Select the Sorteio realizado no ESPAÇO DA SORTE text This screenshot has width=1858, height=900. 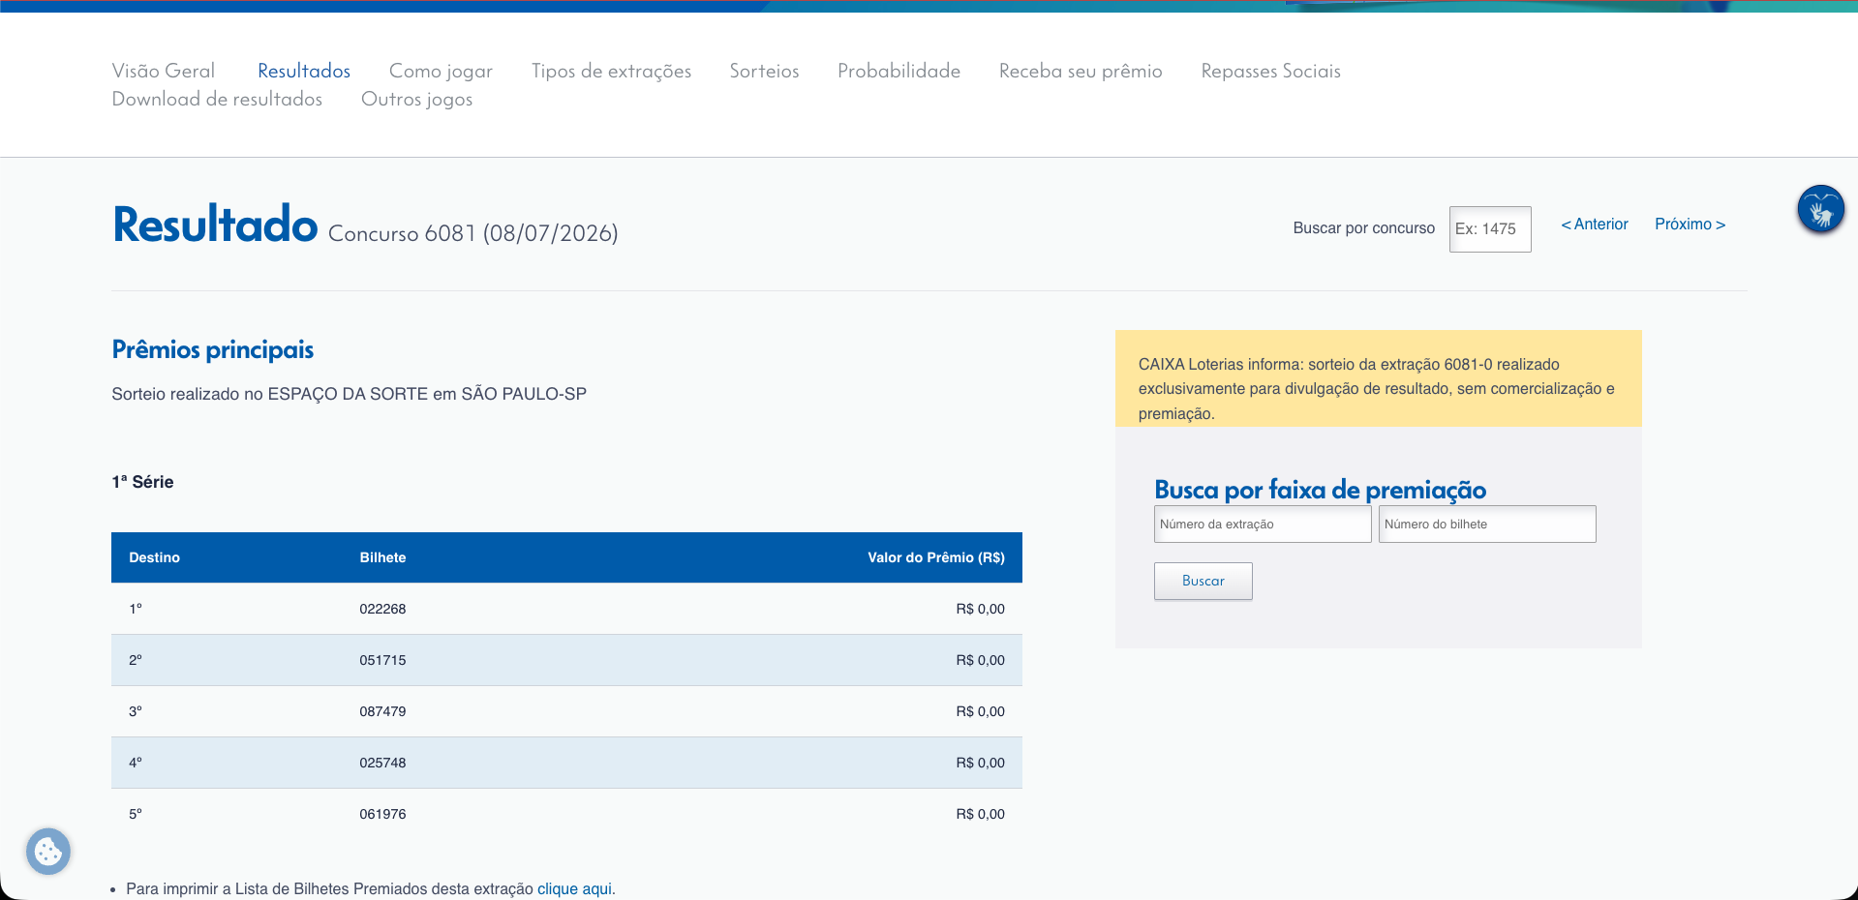(349, 394)
